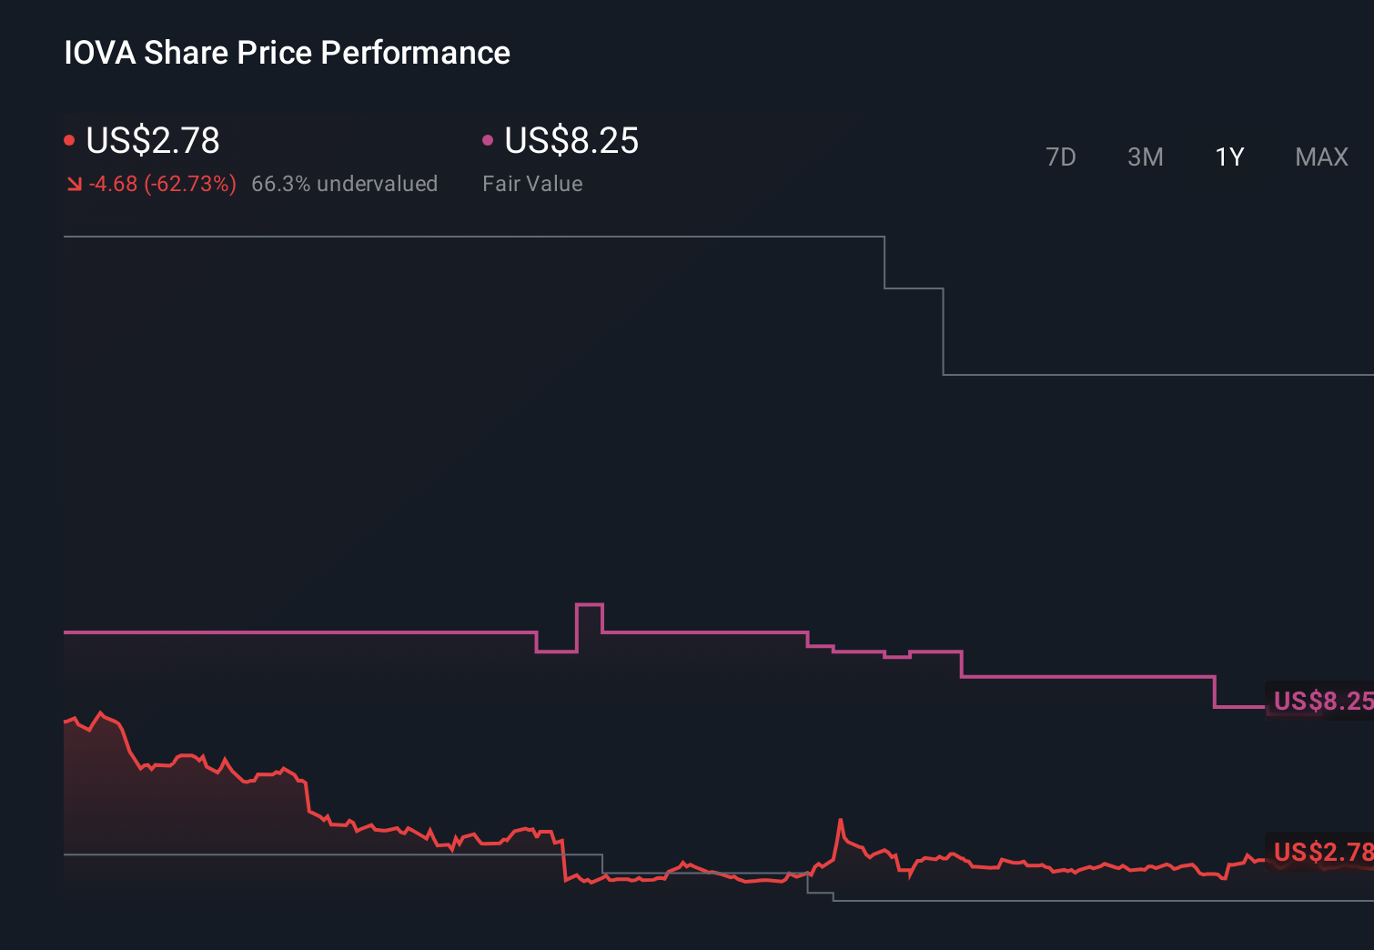This screenshot has width=1374, height=950.
Task: Click the -62.73% change indicator
Action: 190,183
